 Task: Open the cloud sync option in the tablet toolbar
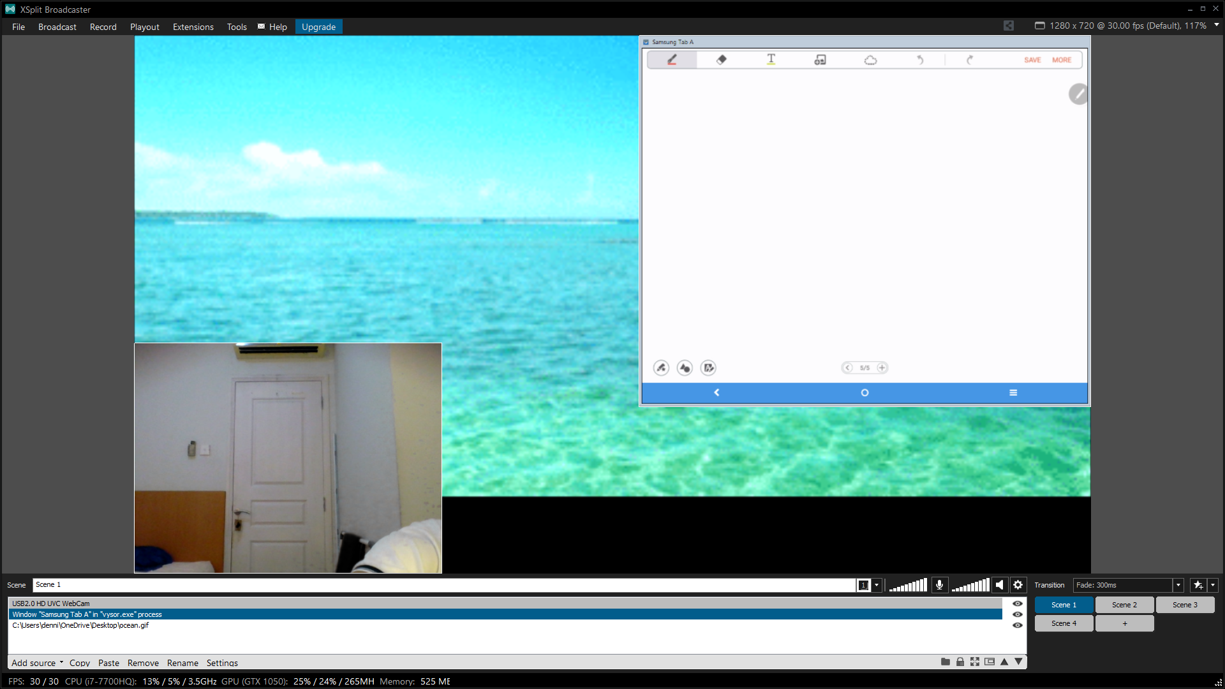coord(871,59)
